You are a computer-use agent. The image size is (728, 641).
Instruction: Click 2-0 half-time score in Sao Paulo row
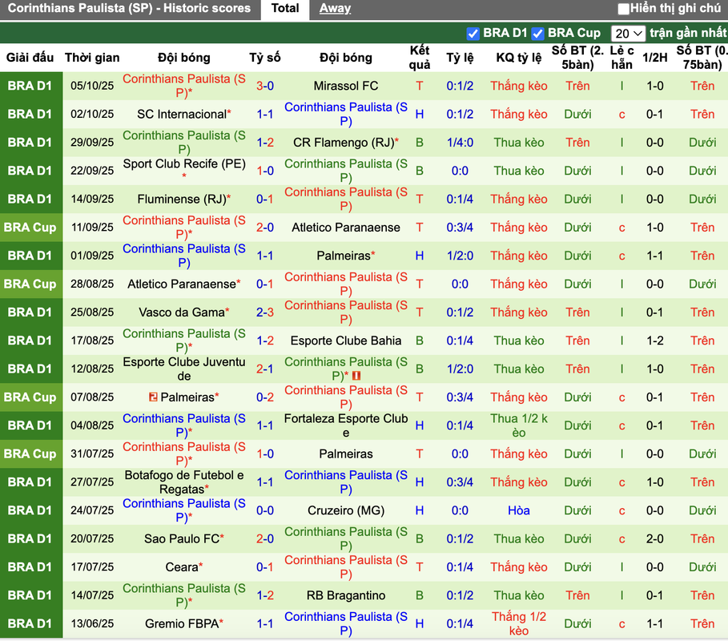(654, 538)
